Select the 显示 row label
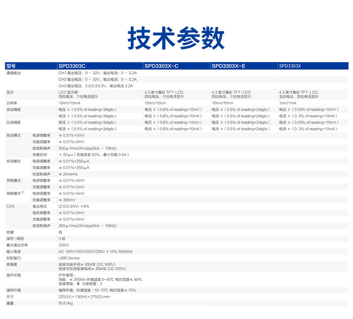Viewport: 353px width, 319px height. click(x=10, y=92)
